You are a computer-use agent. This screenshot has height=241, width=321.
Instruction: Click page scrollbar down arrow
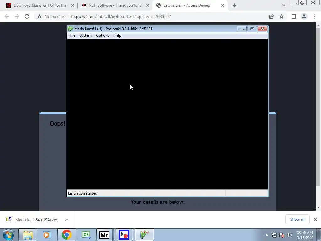click(x=318, y=208)
